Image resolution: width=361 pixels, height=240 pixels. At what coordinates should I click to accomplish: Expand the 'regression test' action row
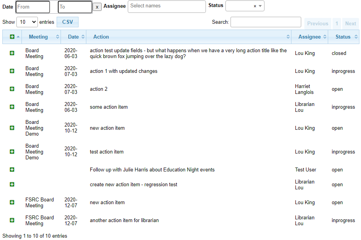click(12, 184)
